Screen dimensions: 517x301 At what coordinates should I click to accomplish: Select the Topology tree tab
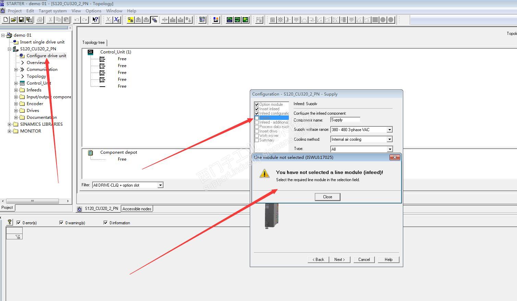tap(94, 42)
